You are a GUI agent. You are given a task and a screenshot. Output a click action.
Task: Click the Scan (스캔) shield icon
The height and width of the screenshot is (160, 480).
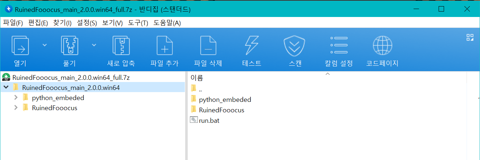tap(295, 46)
